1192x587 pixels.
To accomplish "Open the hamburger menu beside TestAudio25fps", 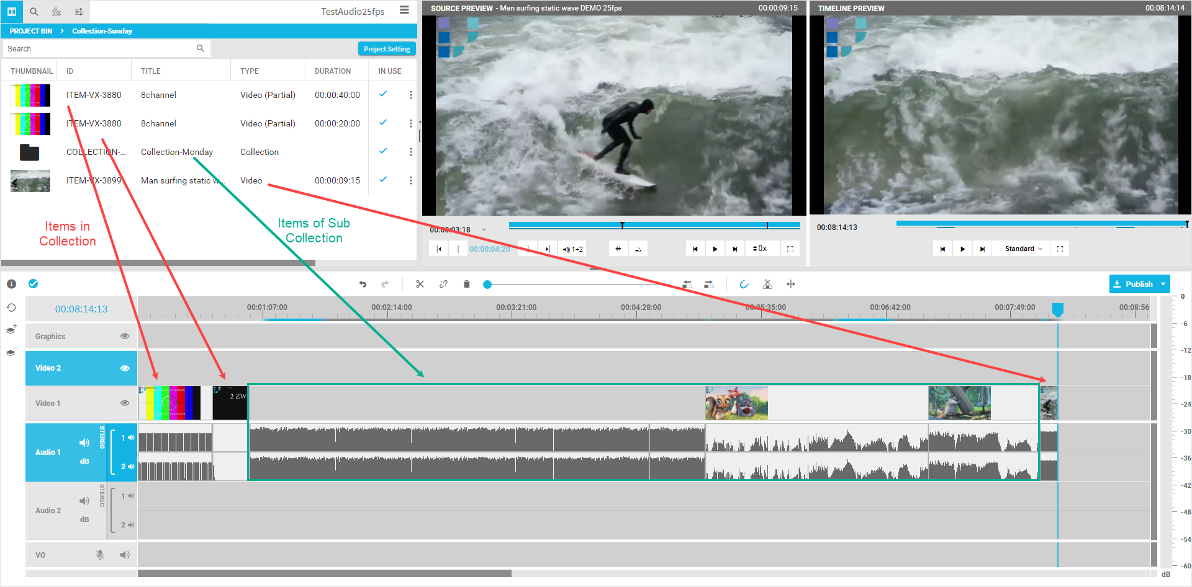I will tap(404, 11).
